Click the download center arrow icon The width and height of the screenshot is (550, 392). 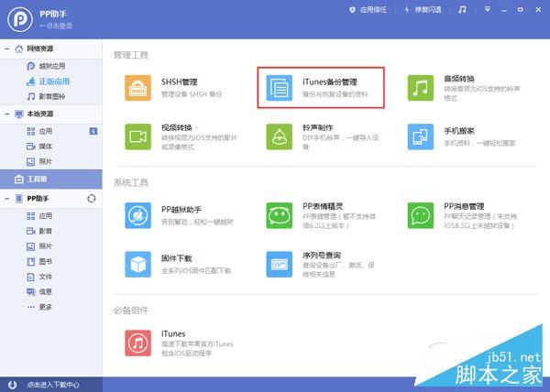coord(12,385)
